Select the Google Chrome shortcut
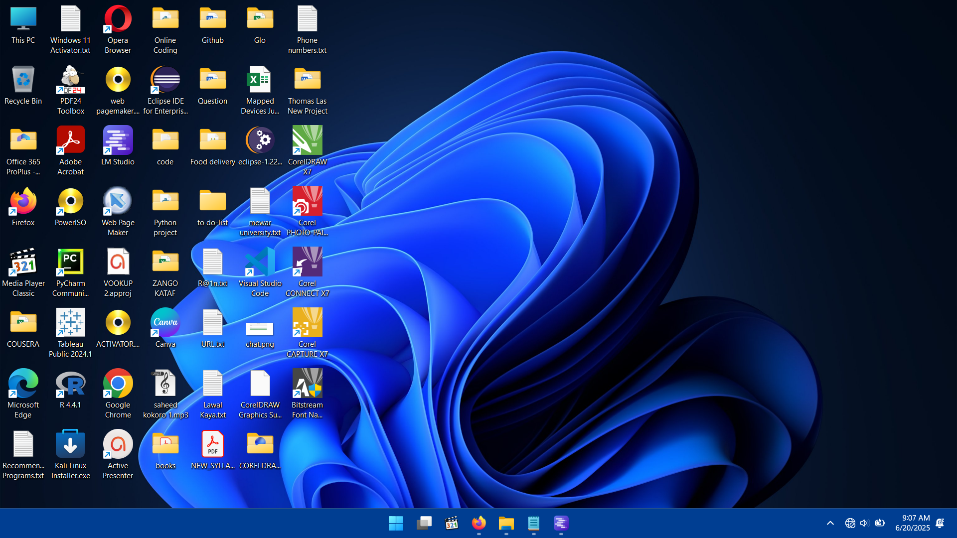 (x=118, y=395)
